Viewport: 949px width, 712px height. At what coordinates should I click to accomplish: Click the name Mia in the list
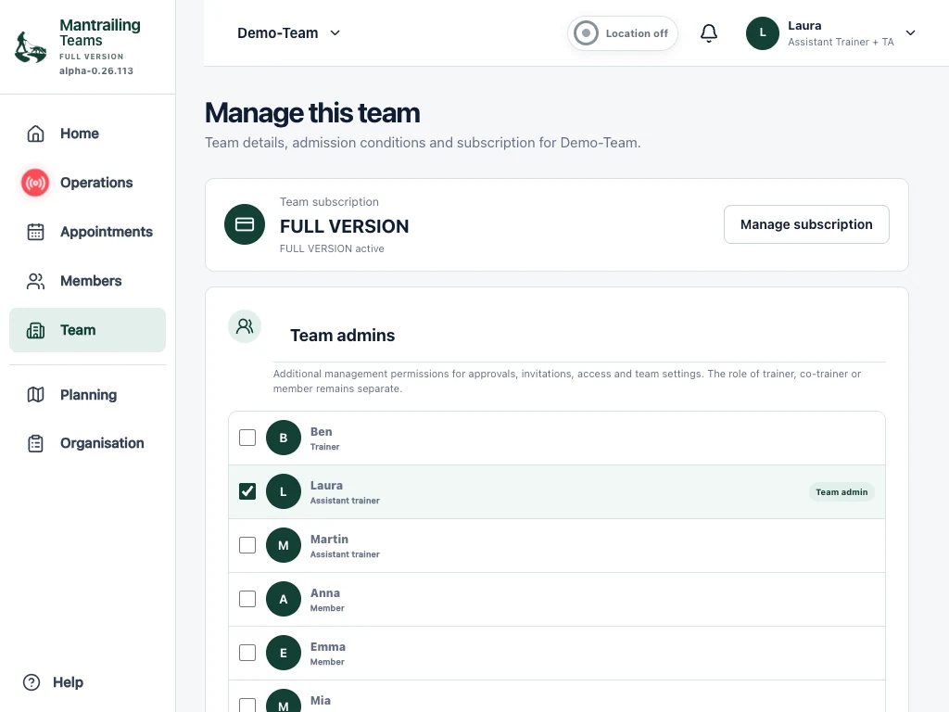[x=320, y=701]
